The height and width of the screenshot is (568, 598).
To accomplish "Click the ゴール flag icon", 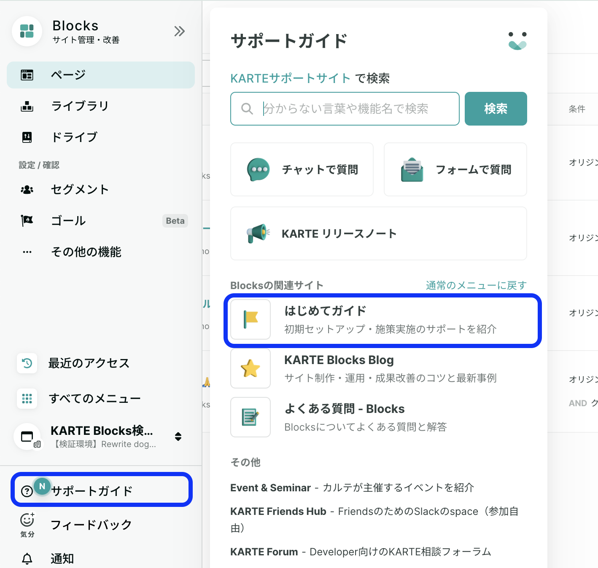I will coord(27,220).
